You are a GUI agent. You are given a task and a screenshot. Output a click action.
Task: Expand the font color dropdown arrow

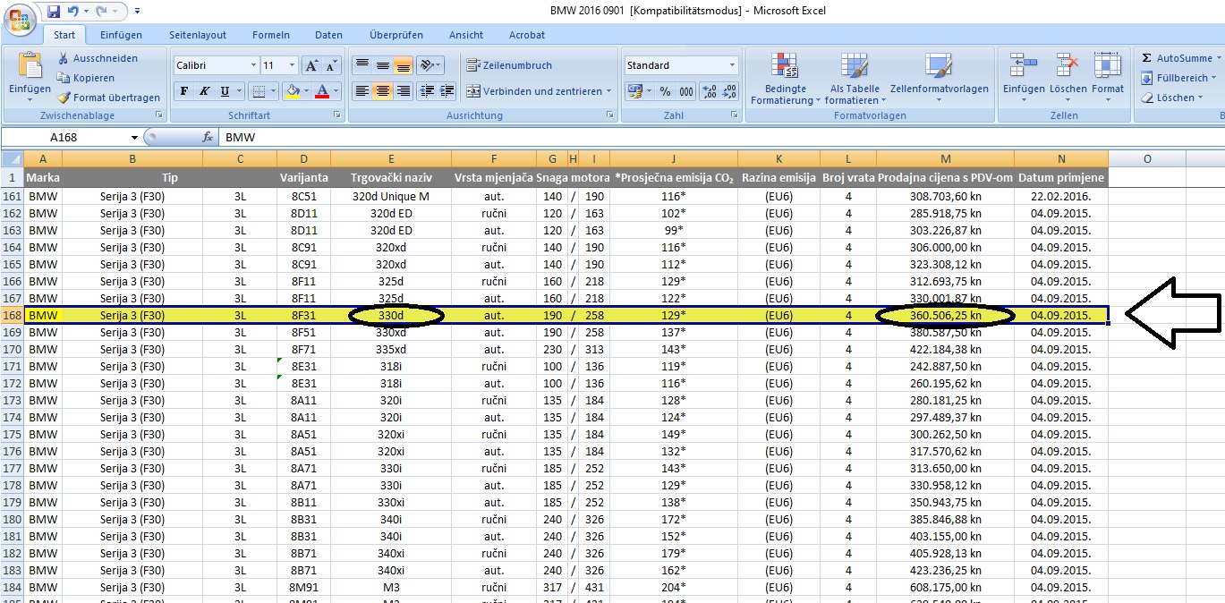point(336,91)
